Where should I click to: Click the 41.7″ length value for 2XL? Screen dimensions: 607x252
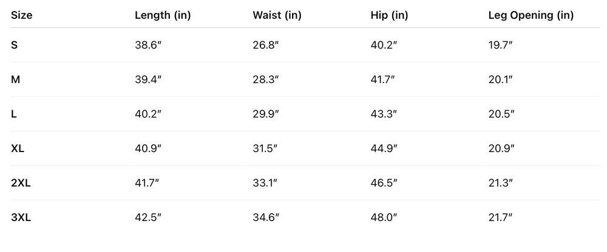pos(148,183)
